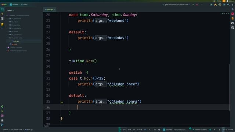Click UTF-8 encoding in status bar
The height and width of the screenshot is (132, 235).
[x=140, y=129]
